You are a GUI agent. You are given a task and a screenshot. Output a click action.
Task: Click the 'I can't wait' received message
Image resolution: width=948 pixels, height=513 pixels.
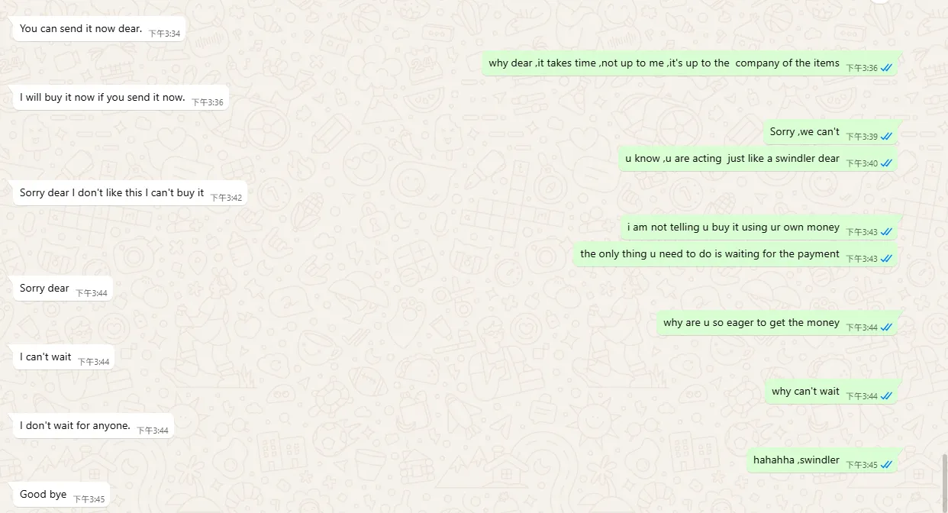pos(63,357)
